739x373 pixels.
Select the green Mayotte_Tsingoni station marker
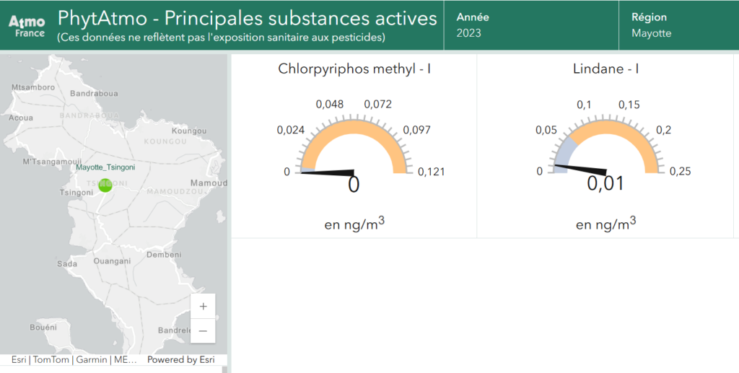click(105, 185)
